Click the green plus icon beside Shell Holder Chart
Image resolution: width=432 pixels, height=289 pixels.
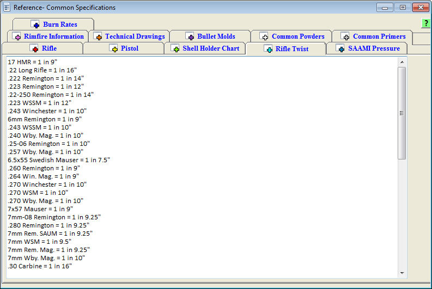pos(175,48)
